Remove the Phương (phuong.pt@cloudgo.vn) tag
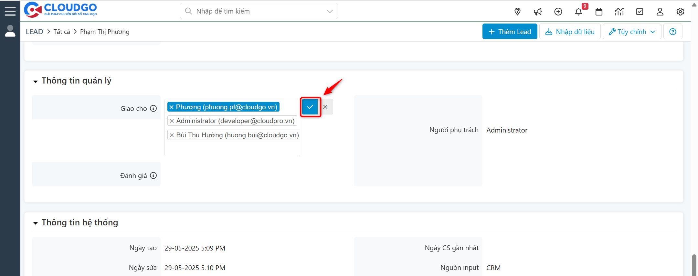 [172, 107]
